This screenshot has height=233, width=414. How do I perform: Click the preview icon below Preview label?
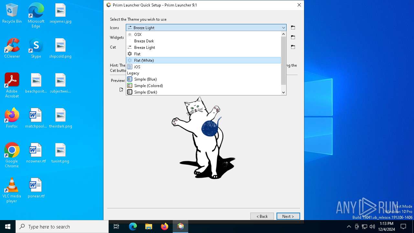pos(121,90)
